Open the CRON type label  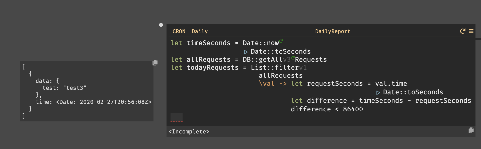179,31
